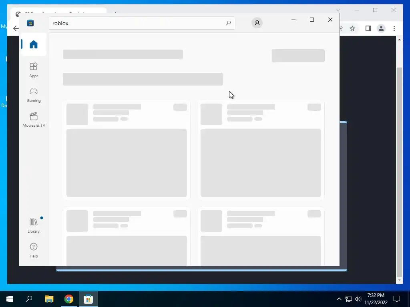Toggle Chrome's side panel icon
The height and width of the screenshot is (307, 410).
[368, 28]
